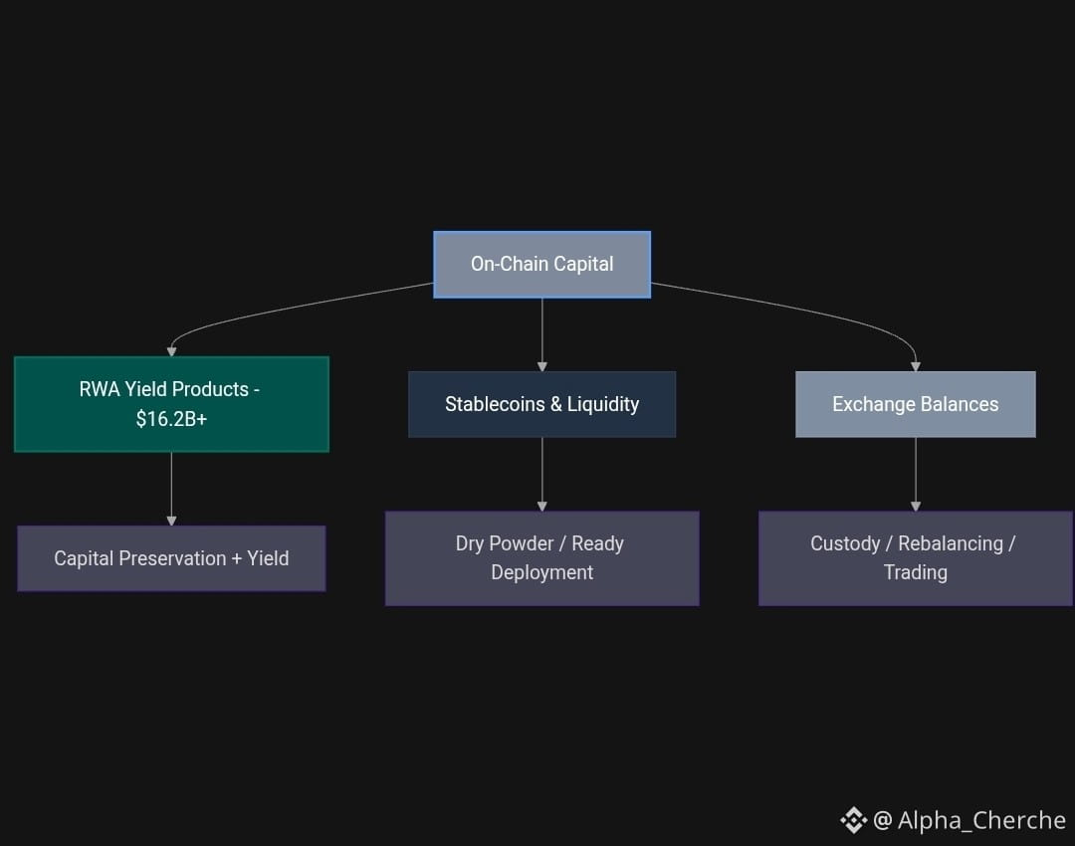This screenshot has width=1075, height=846.
Task: Select the On-Chain Capital node
Action: pyautogui.click(x=541, y=264)
